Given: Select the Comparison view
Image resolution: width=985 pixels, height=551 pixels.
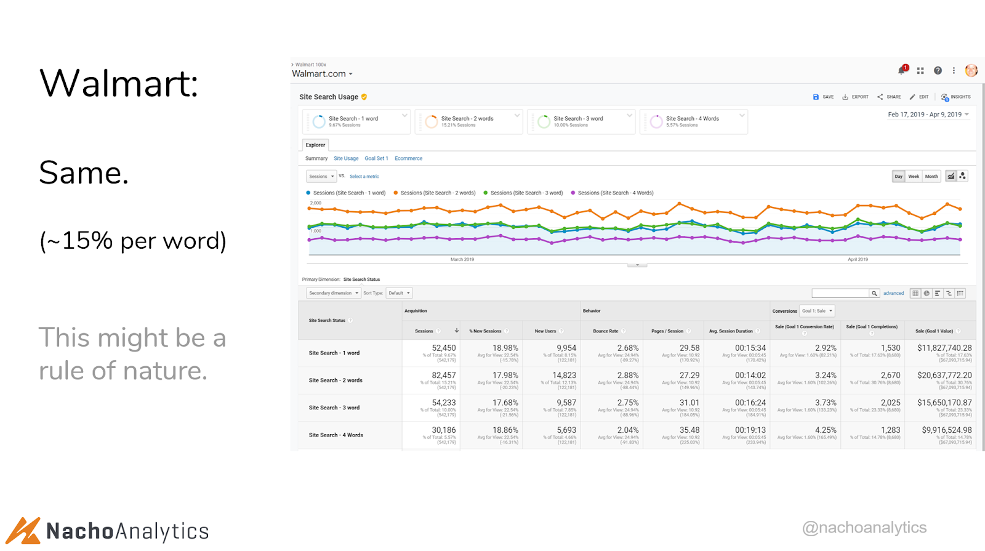Looking at the screenshot, I should pos(949,294).
